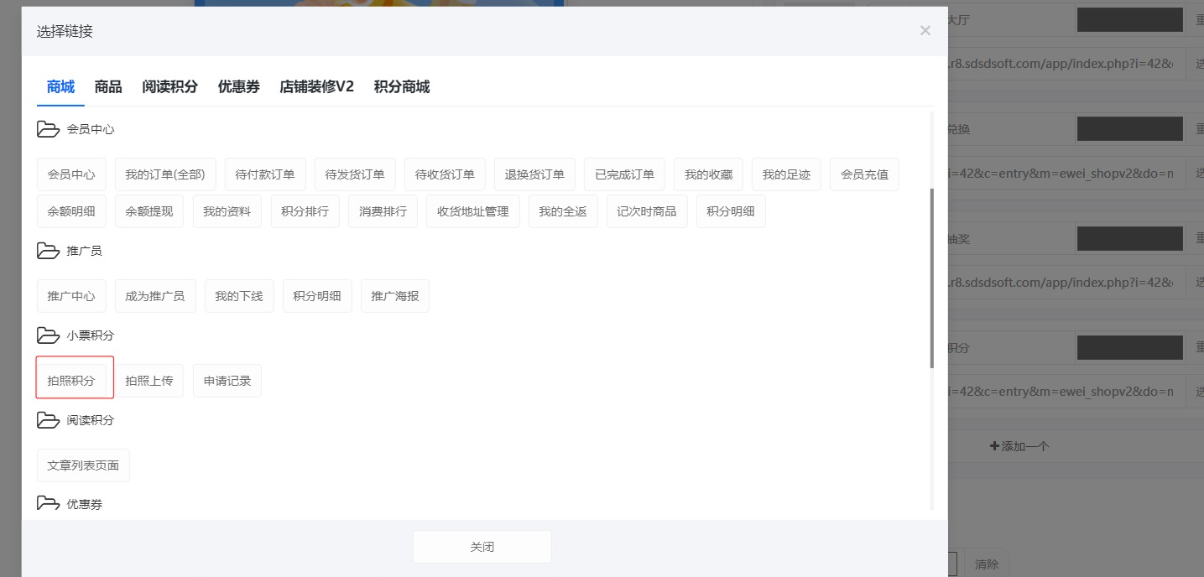Switch to the 阅读积分 tab
The height and width of the screenshot is (577, 1204).
coord(170,86)
